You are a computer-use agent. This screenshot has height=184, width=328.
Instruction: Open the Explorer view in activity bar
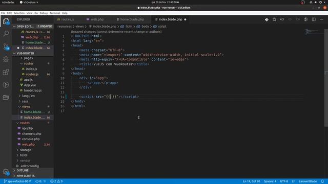coord(6,21)
